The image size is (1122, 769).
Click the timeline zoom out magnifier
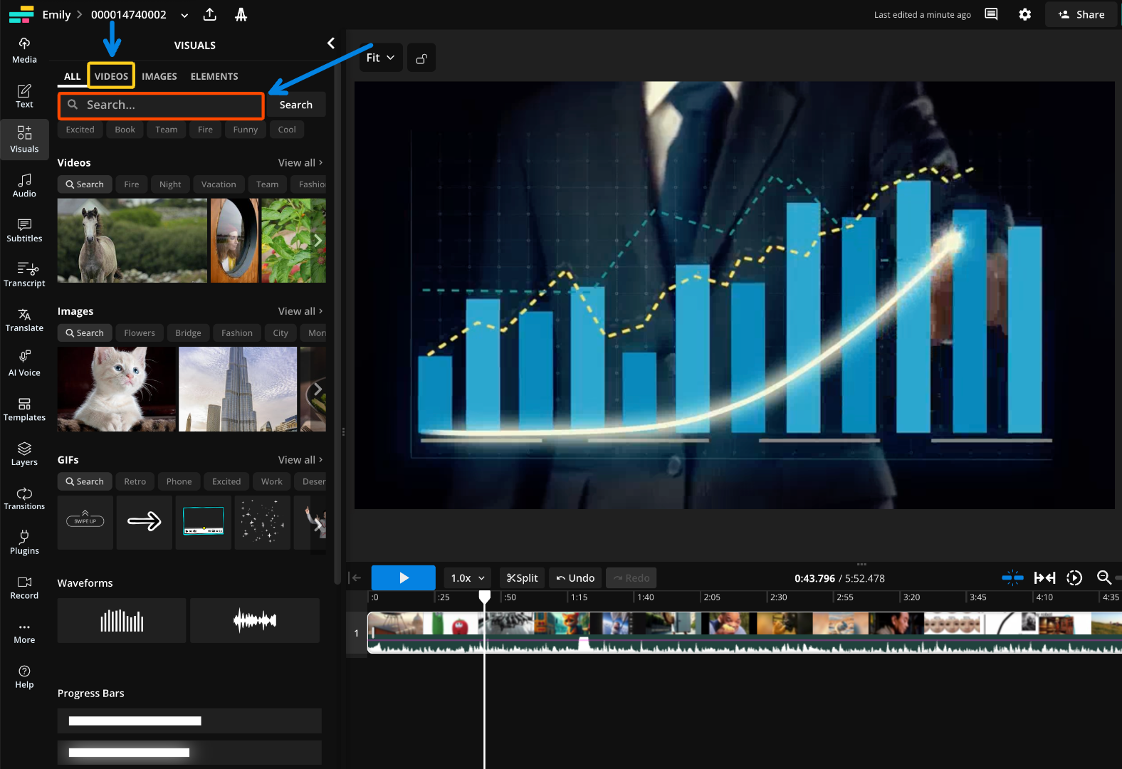(1104, 577)
